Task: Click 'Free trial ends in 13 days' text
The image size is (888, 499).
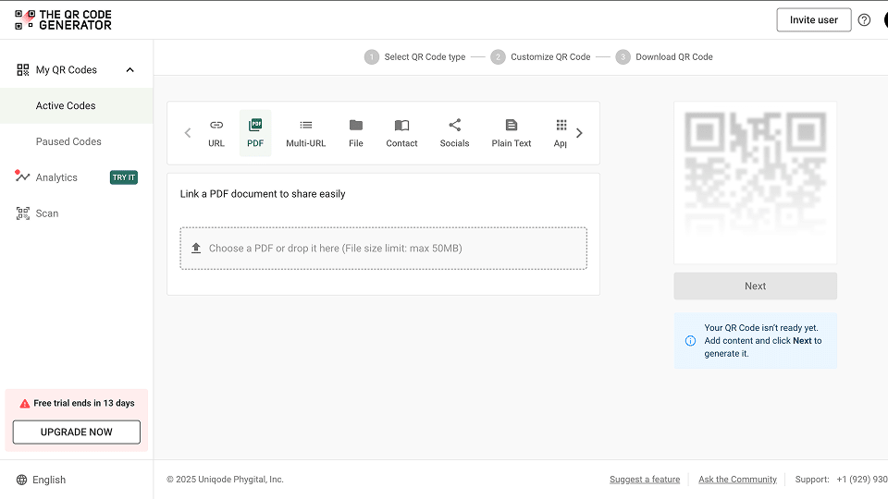Action: click(84, 404)
